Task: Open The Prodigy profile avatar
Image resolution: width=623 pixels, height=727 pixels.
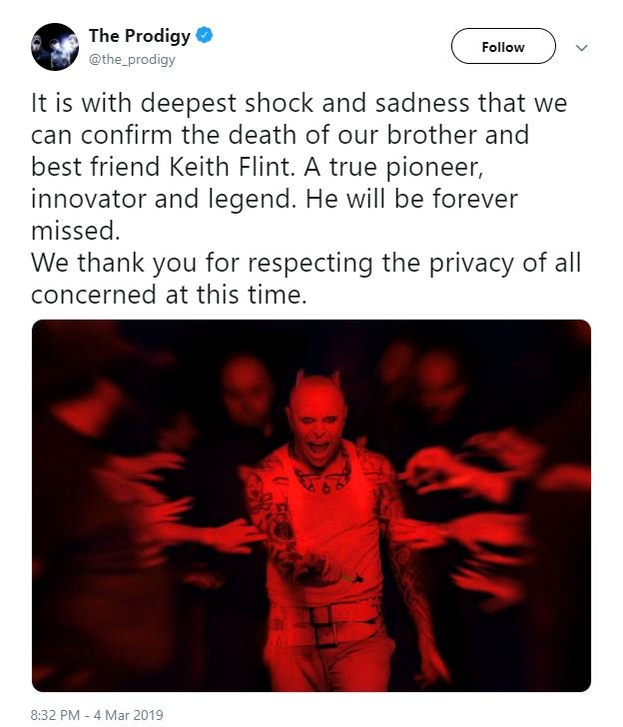Action: (x=55, y=47)
